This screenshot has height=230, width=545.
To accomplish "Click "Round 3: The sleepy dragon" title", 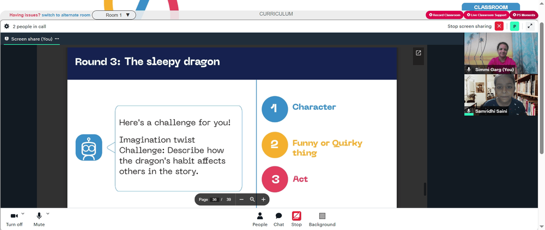I will click(x=147, y=62).
